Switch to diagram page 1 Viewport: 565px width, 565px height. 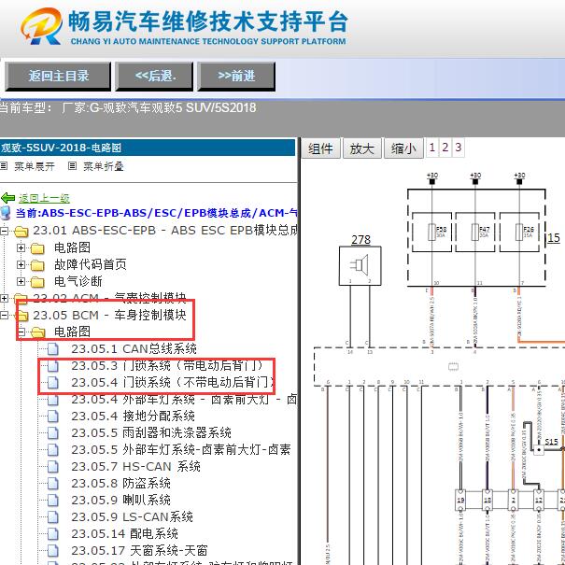coord(432,147)
